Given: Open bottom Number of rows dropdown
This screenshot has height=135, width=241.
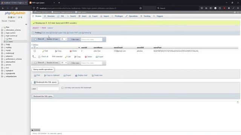Looking at the screenshot, I should point(64,63).
